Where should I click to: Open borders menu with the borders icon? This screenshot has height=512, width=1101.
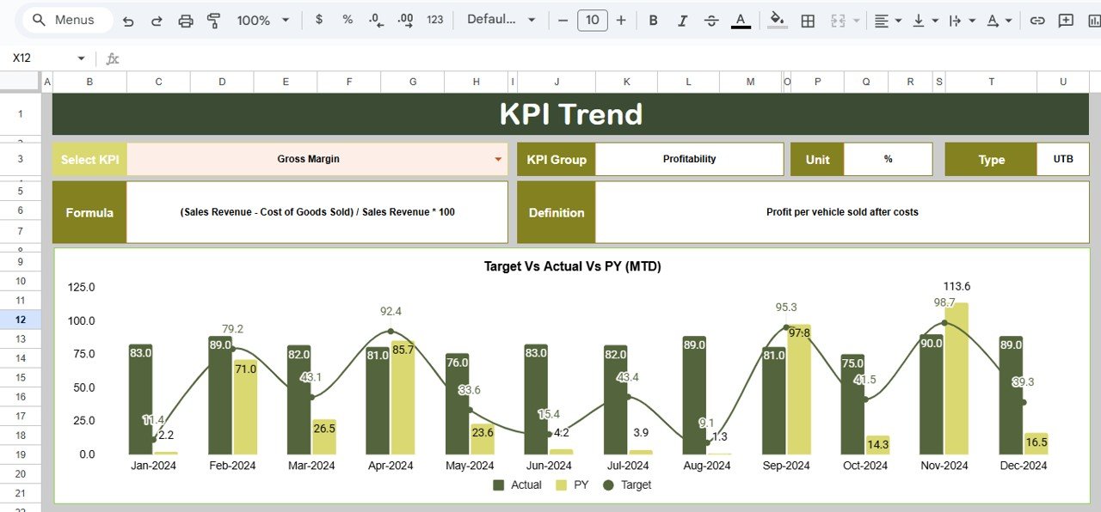pos(808,20)
